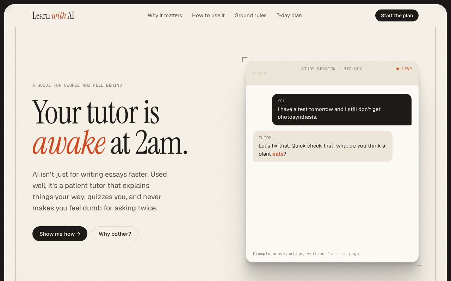Click the paragraph about a patient tutor
The image size is (451, 281).
click(100, 191)
